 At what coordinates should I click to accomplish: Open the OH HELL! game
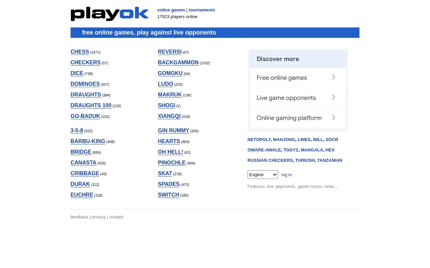[171, 152]
